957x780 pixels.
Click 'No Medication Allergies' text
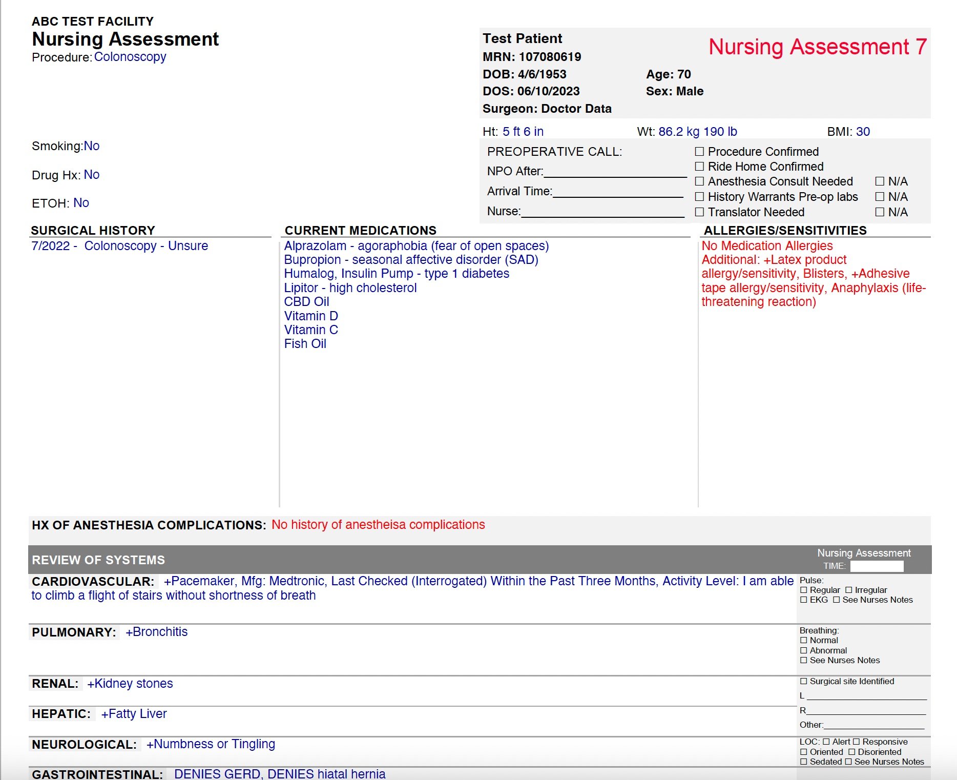(767, 246)
